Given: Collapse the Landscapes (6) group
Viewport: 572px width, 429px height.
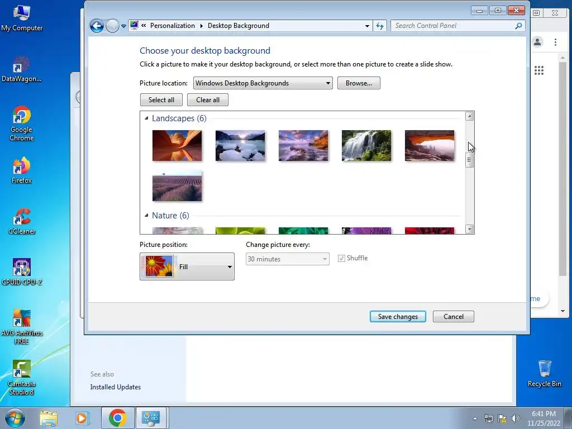Looking at the screenshot, I should [147, 118].
